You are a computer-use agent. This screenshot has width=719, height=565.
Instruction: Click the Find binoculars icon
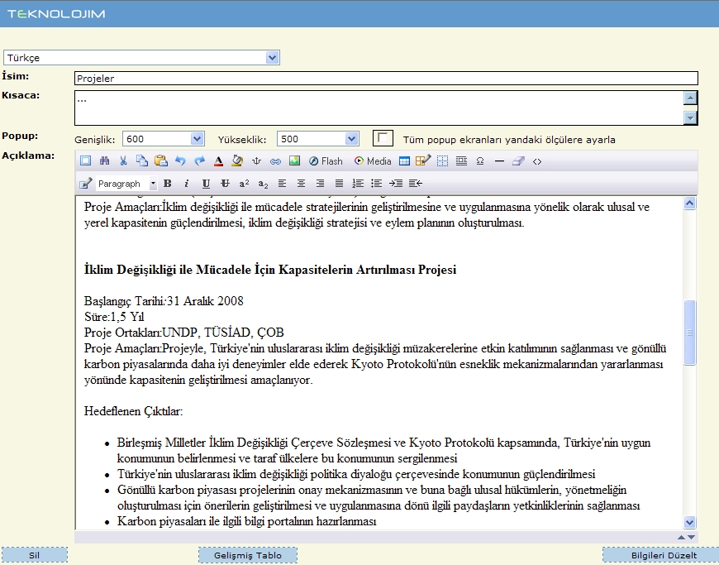click(104, 161)
